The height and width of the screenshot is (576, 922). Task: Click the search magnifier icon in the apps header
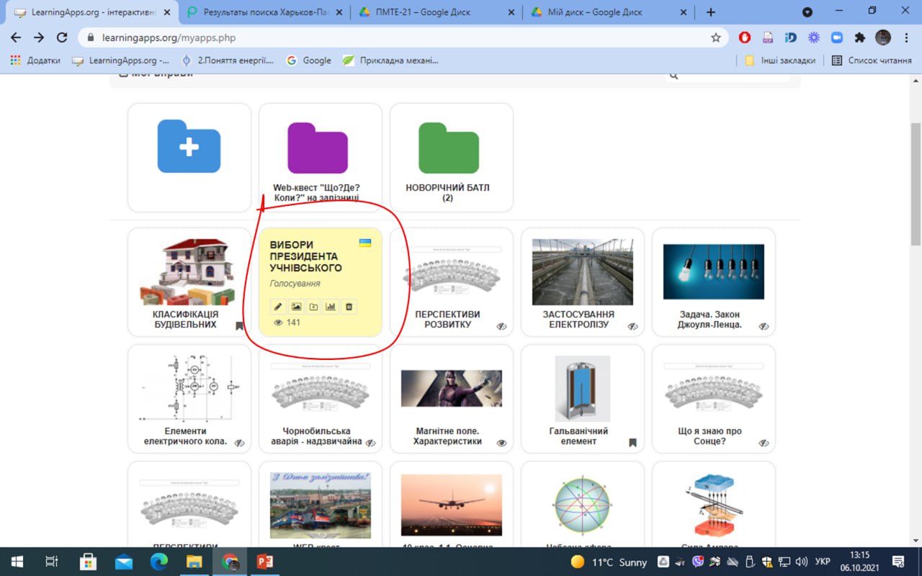click(x=673, y=75)
